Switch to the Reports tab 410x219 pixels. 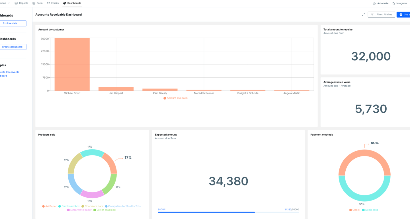coord(23,3)
